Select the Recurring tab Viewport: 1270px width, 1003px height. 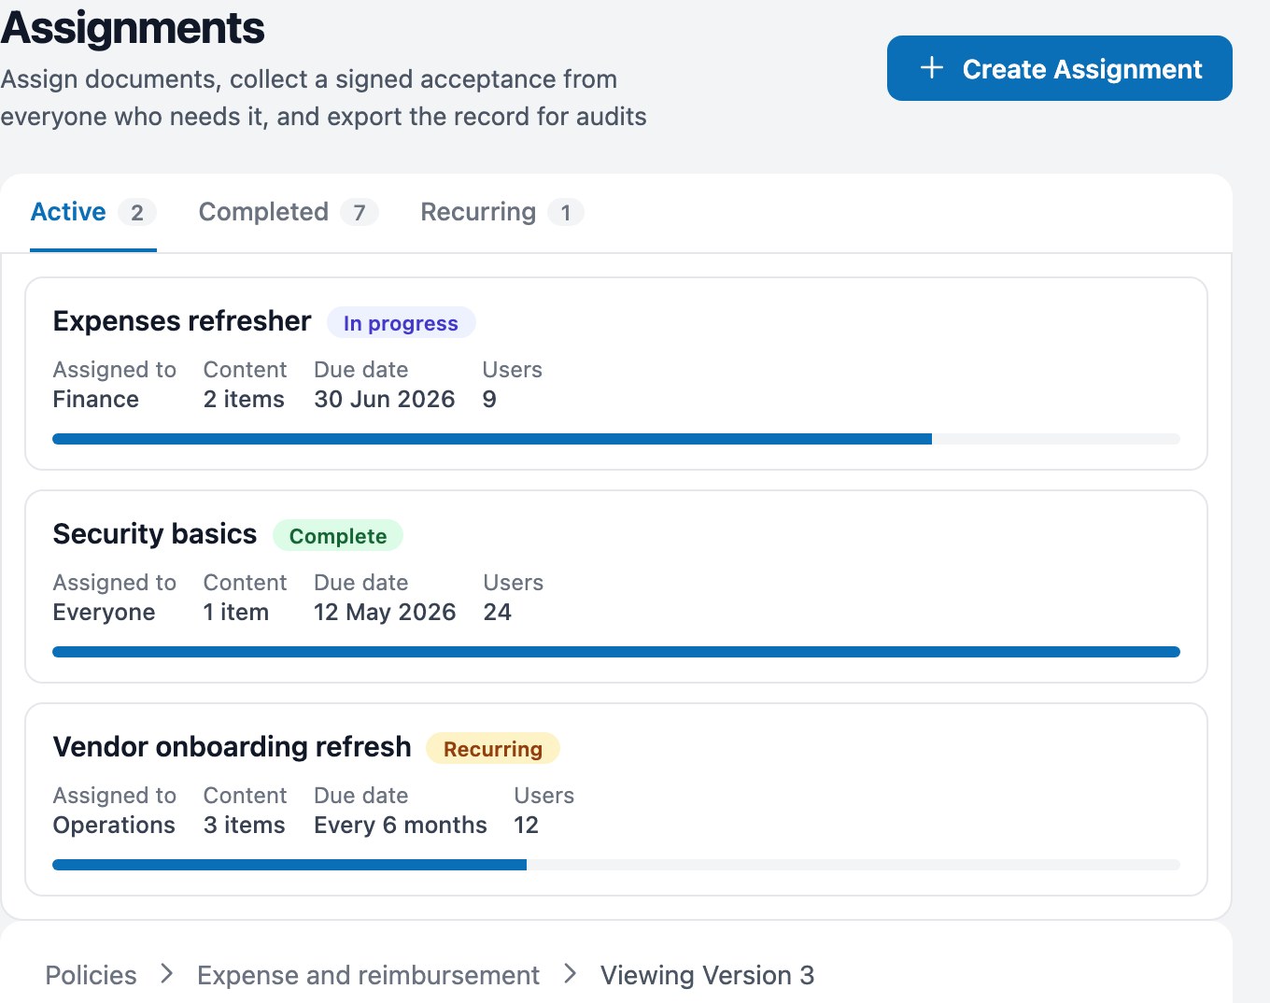(x=501, y=213)
